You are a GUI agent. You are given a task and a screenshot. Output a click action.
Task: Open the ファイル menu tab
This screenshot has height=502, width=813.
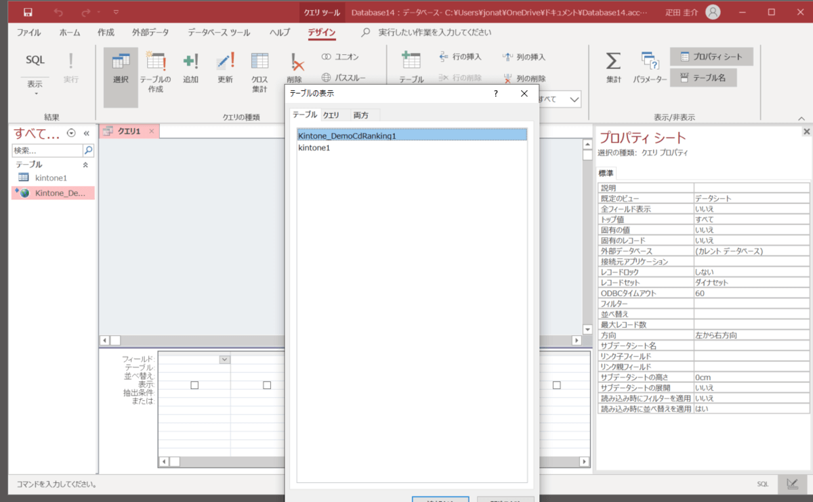point(28,33)
